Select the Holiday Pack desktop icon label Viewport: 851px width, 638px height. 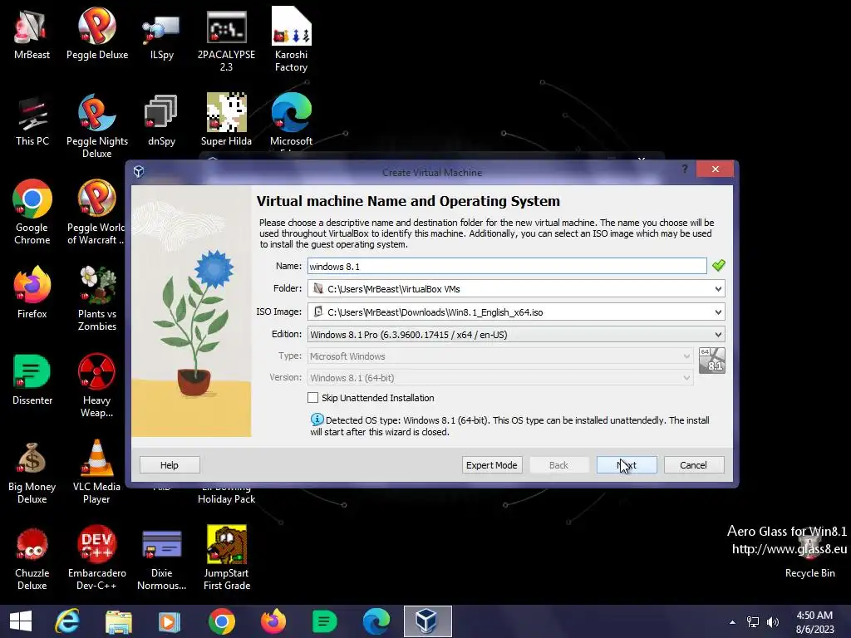pyautogui.click(x=226, y=497)
